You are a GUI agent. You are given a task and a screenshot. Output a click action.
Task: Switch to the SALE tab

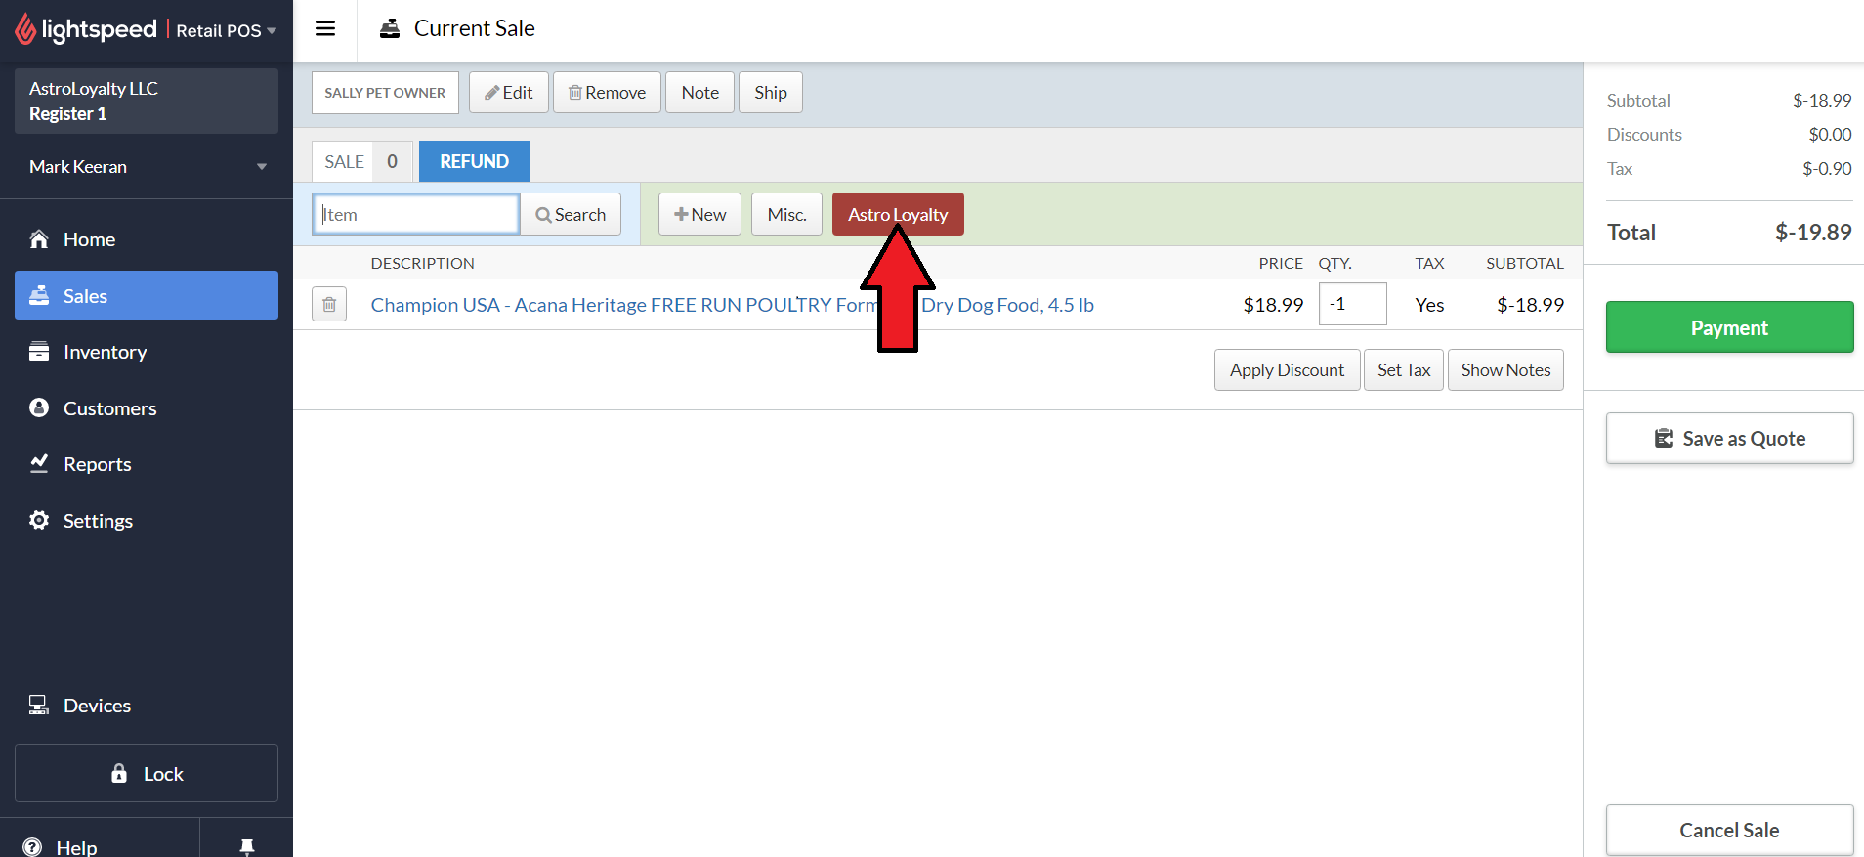[361, 161]
